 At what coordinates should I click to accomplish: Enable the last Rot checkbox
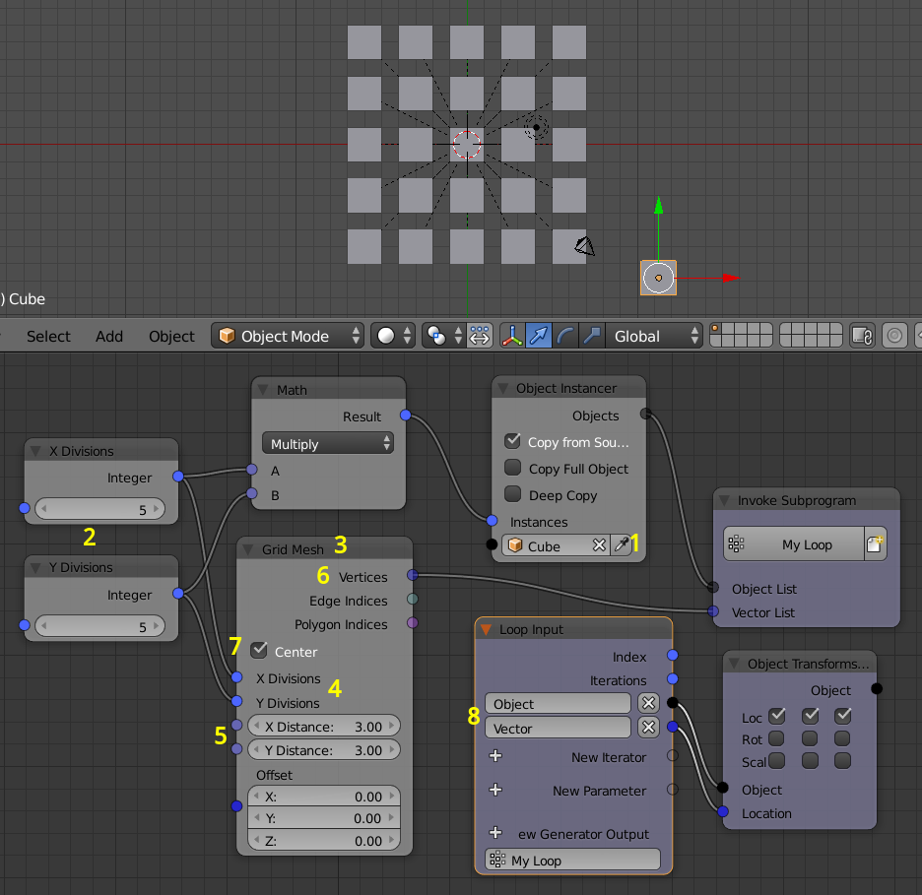[x=842, y=738]
